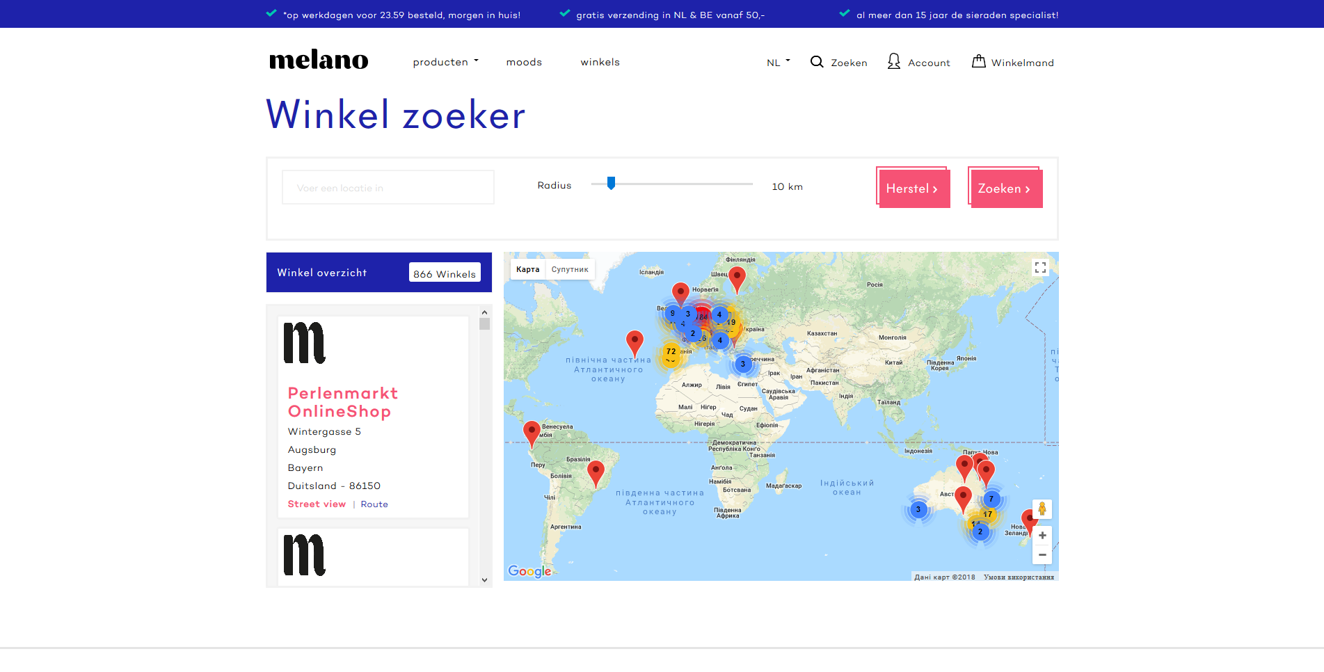Screen dimensions: 1324x672
Task: Click the 866 Winkels badge
Action: [x=445, y=273]
